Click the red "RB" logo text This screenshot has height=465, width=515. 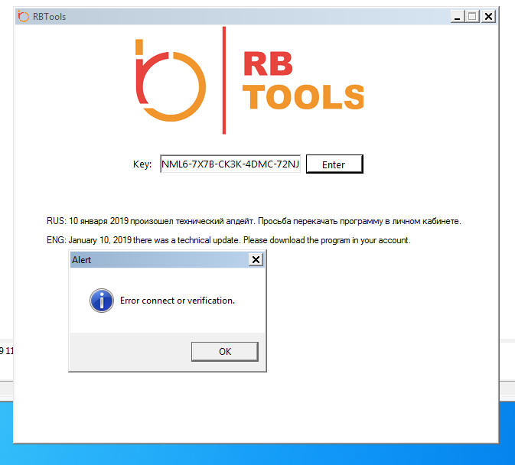[x=268, y=66]
